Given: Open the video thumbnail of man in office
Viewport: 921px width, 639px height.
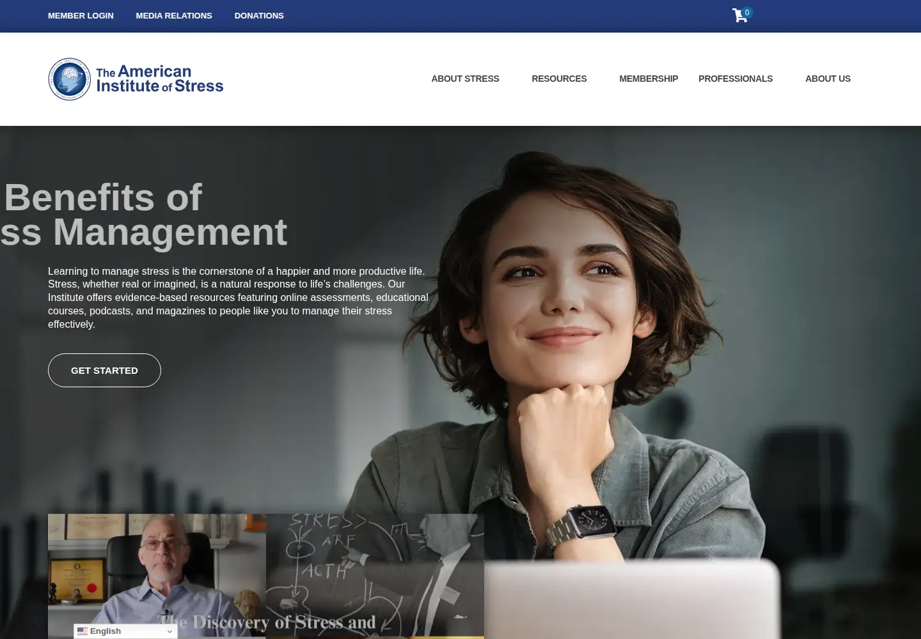Looking at the screenshot, I should coord(157,576).
